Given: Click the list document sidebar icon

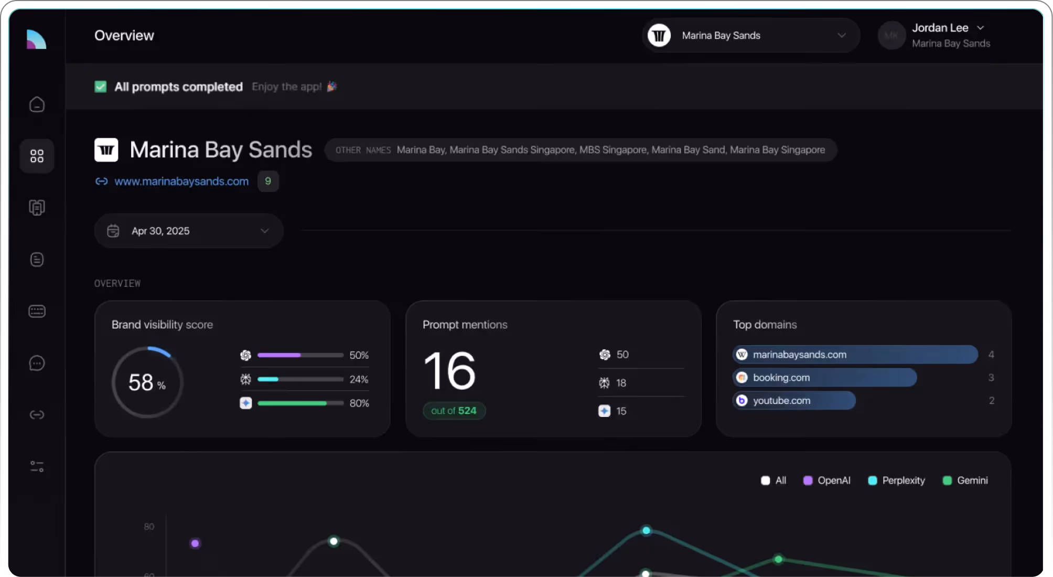Looking at the screenshot, I should (37, 259).
